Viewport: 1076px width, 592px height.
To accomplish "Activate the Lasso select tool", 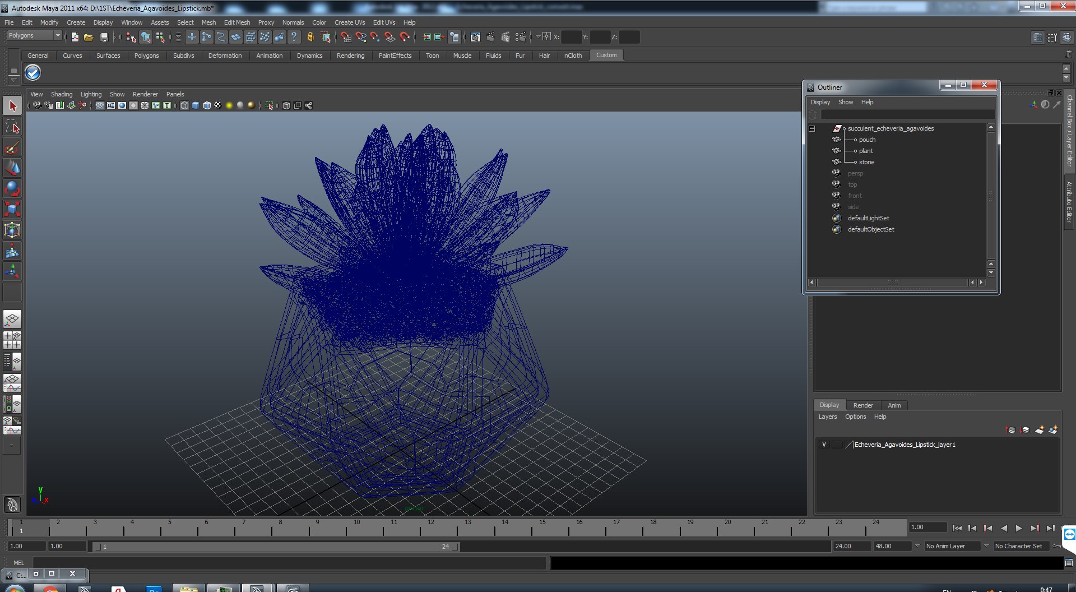I will click(x=12, y=127).
